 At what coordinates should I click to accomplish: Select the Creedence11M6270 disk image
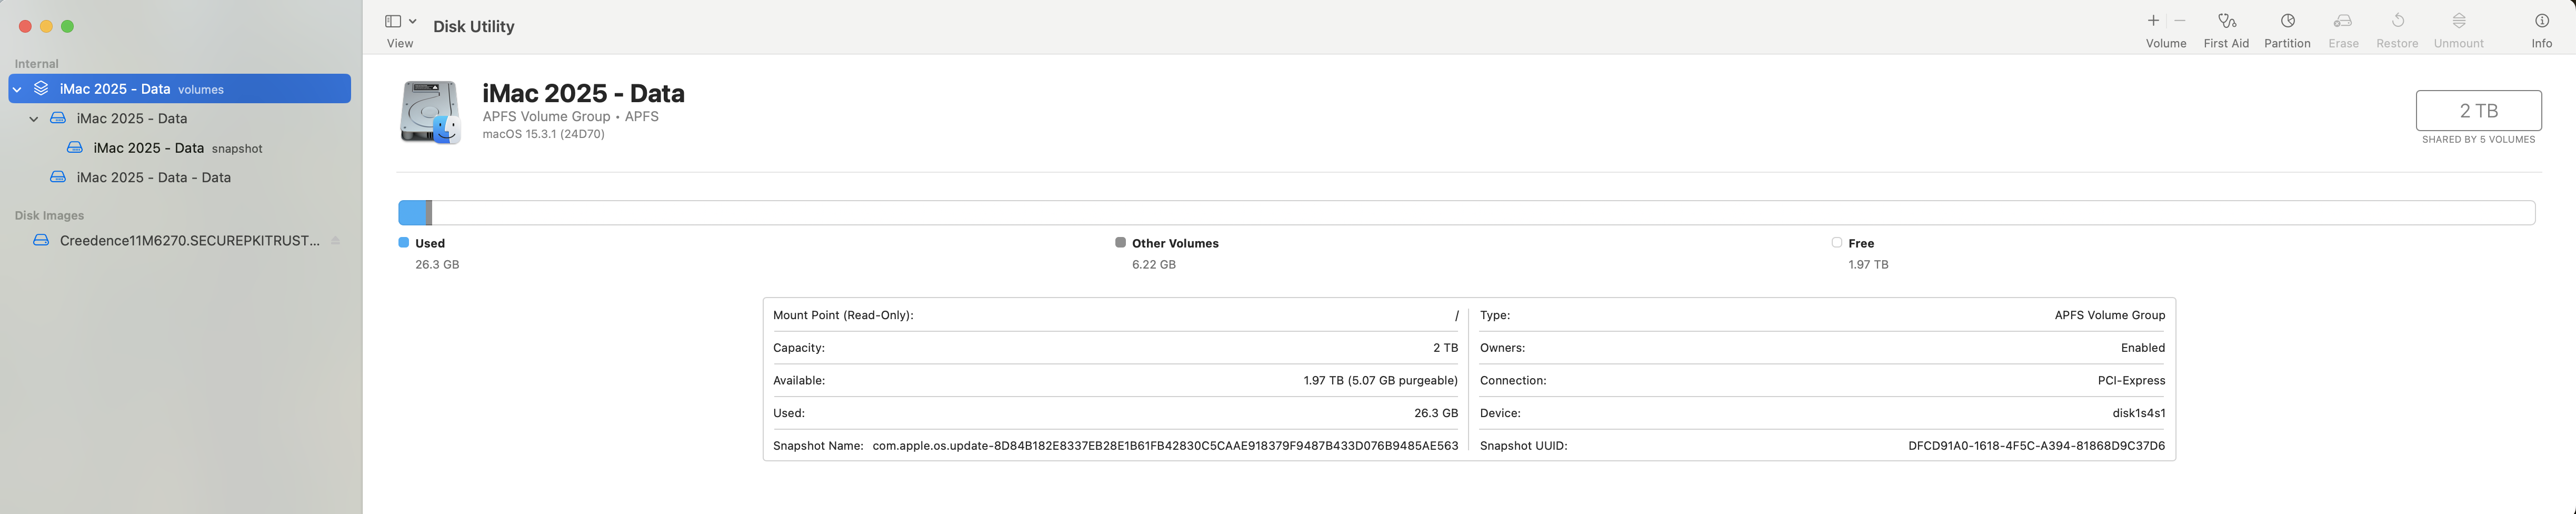(x=180, y=240)
